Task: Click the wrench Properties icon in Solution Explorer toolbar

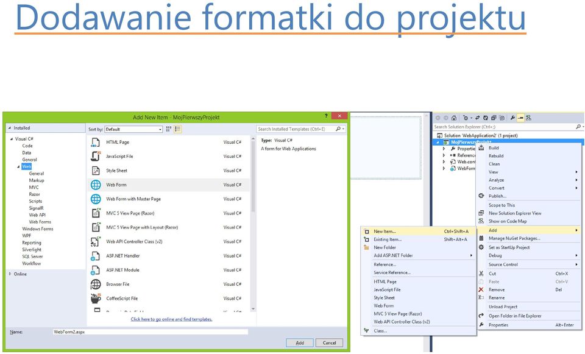Action: 512,118
